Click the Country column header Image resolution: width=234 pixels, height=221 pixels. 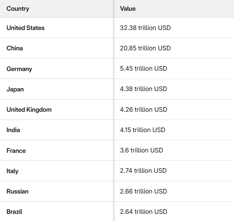[x=18, y=9]
